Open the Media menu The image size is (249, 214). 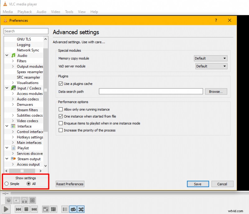point(7,12)
